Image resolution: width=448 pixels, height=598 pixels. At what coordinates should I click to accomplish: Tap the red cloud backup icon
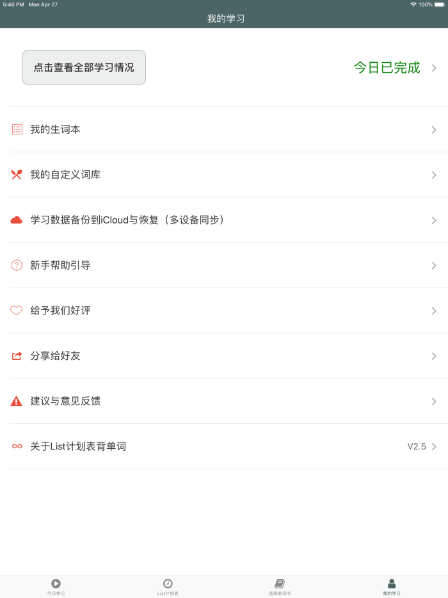coord(17,220)
